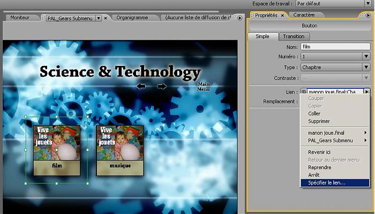
Task: Open the Moniteur tab
Action: tap(20, 18)
